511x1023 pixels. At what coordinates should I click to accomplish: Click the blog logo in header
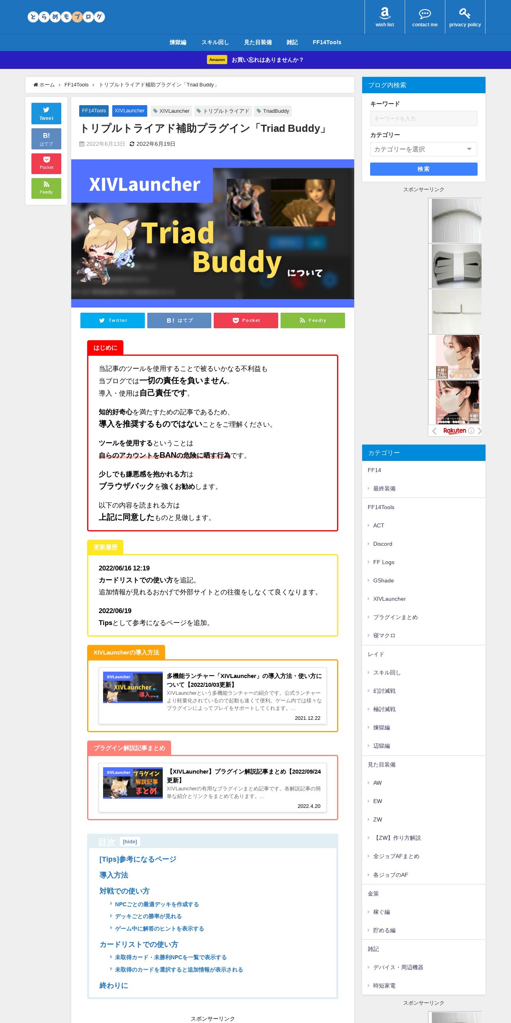coord(66,17)
